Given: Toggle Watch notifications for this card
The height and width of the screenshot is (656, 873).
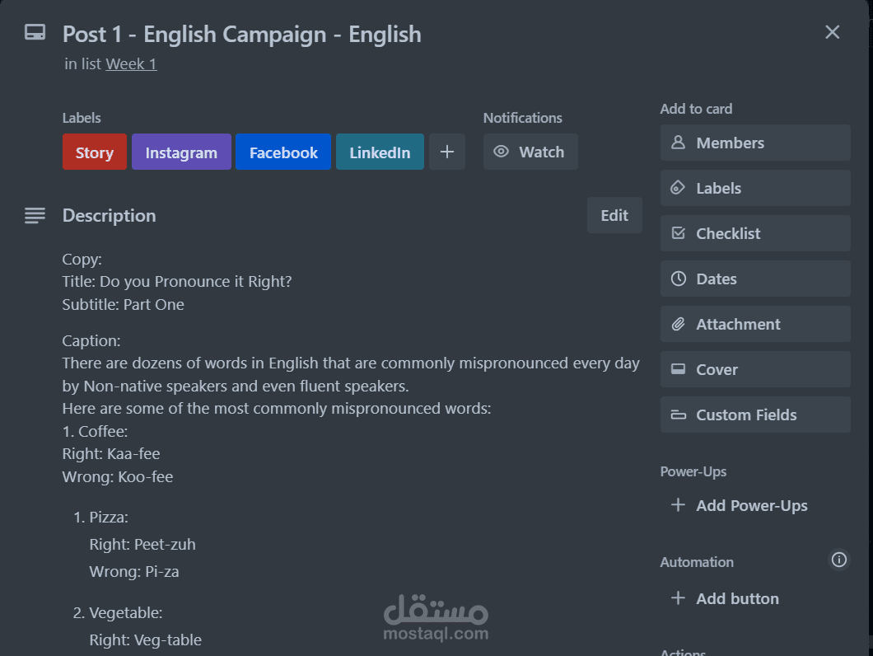Looking at the screenshot, I should click(x=530, y=152).
